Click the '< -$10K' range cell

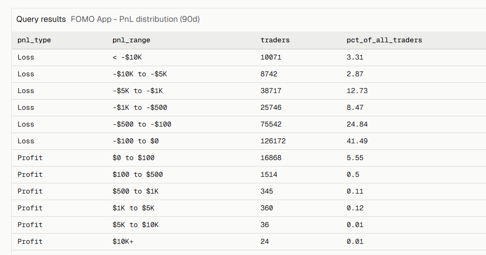[127, 57]
